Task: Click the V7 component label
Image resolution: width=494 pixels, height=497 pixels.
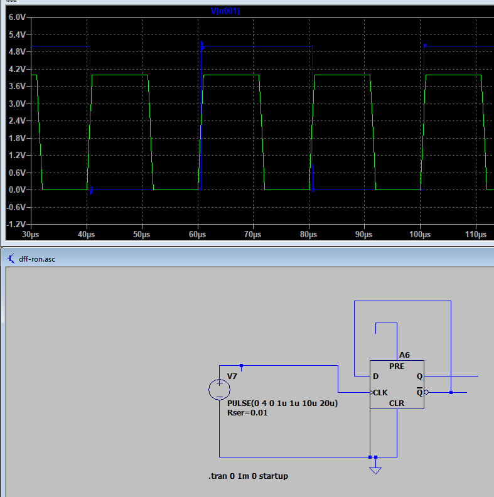Action: click(x=232, y=377)
